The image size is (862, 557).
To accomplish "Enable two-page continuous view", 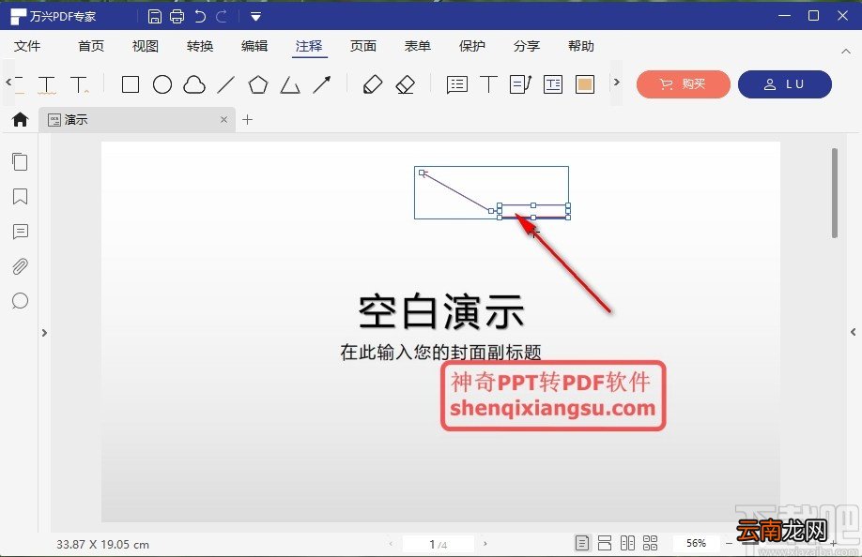I will click(x=651, y=543).
